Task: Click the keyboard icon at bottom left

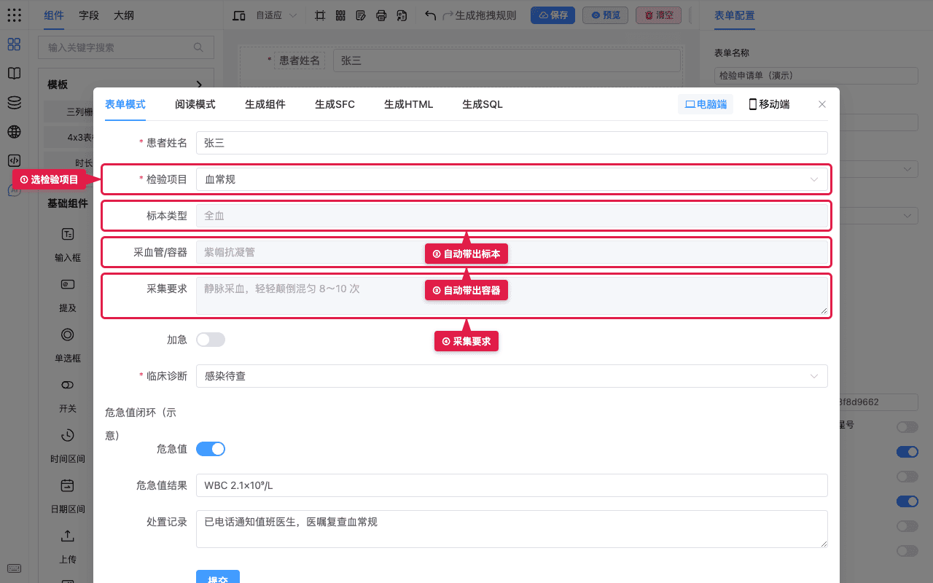Action: 14,568
